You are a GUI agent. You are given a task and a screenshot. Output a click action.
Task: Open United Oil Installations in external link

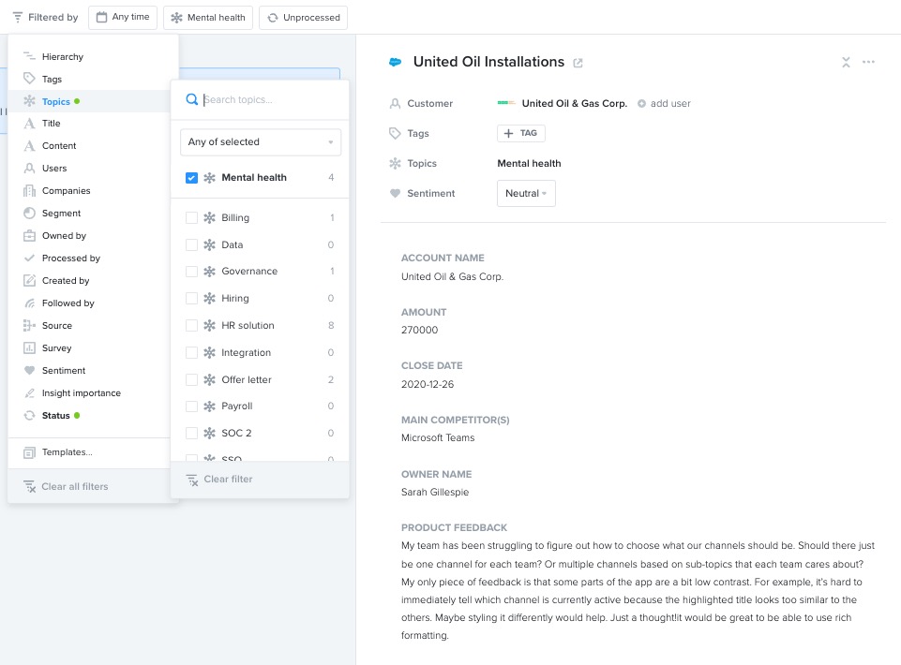pyautogui.click(x=578, y=63)
